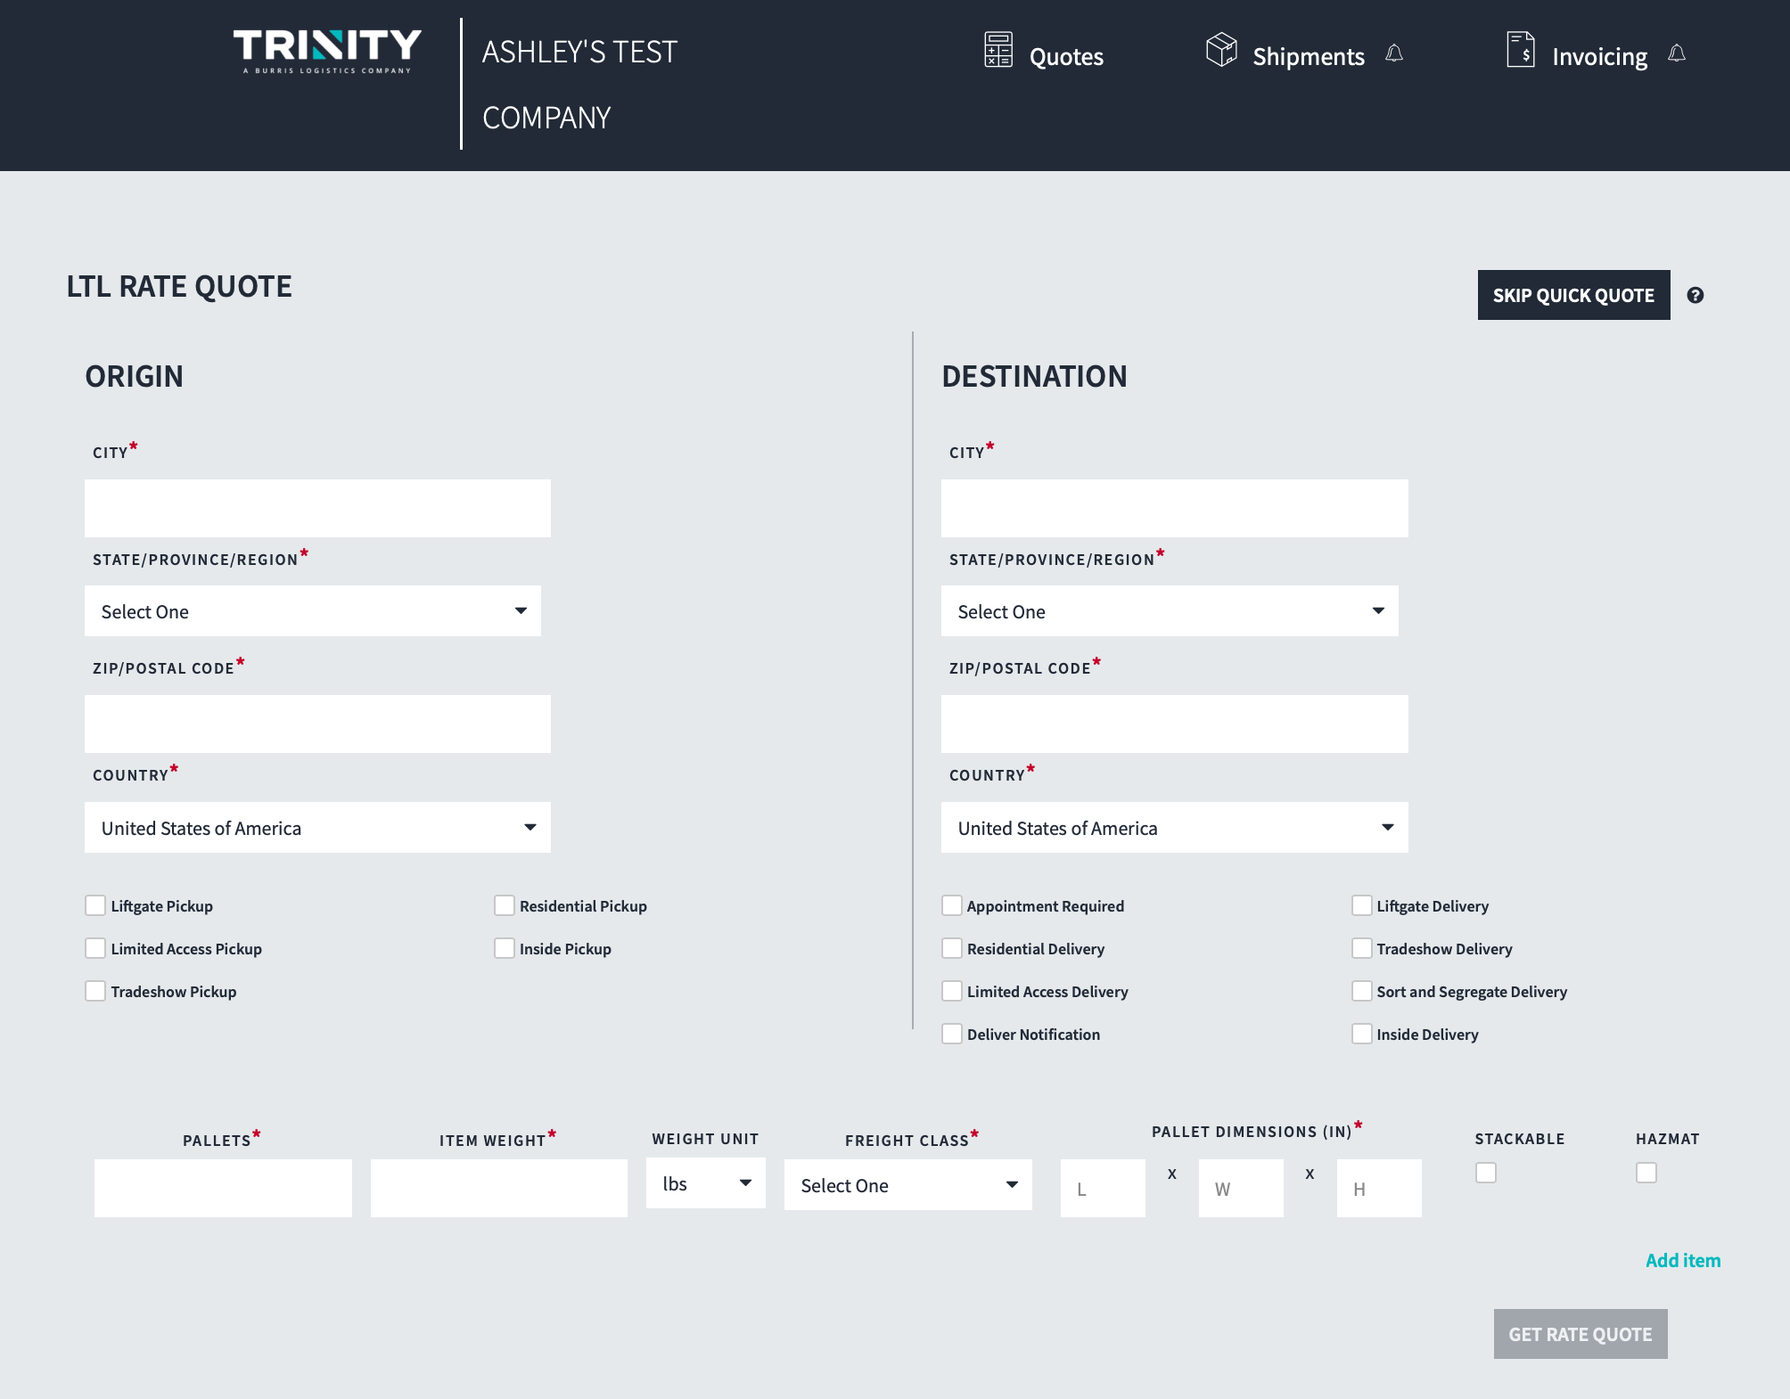
Task: Open the Quotes menu item
Action: click(1066, 57)
